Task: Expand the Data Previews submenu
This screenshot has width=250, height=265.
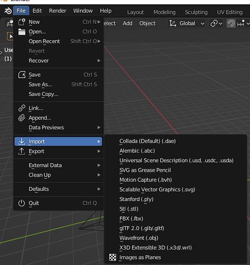Action: point(58,128)
